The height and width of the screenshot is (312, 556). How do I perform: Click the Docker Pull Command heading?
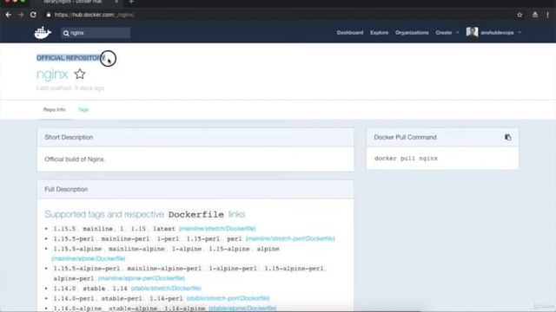tap(405, 137)
